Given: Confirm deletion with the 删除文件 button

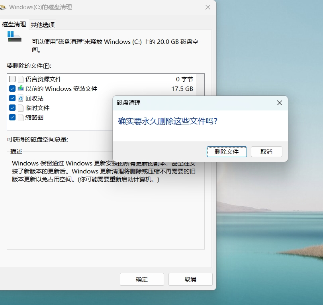Looking at the screenshot, I should (x=227, y=152).
